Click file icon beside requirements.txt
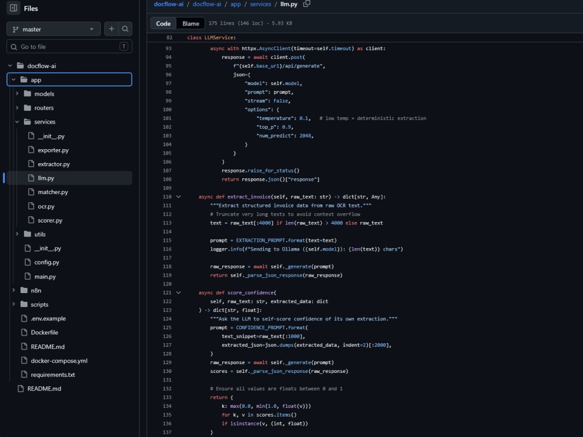 [x=24, y=374]
